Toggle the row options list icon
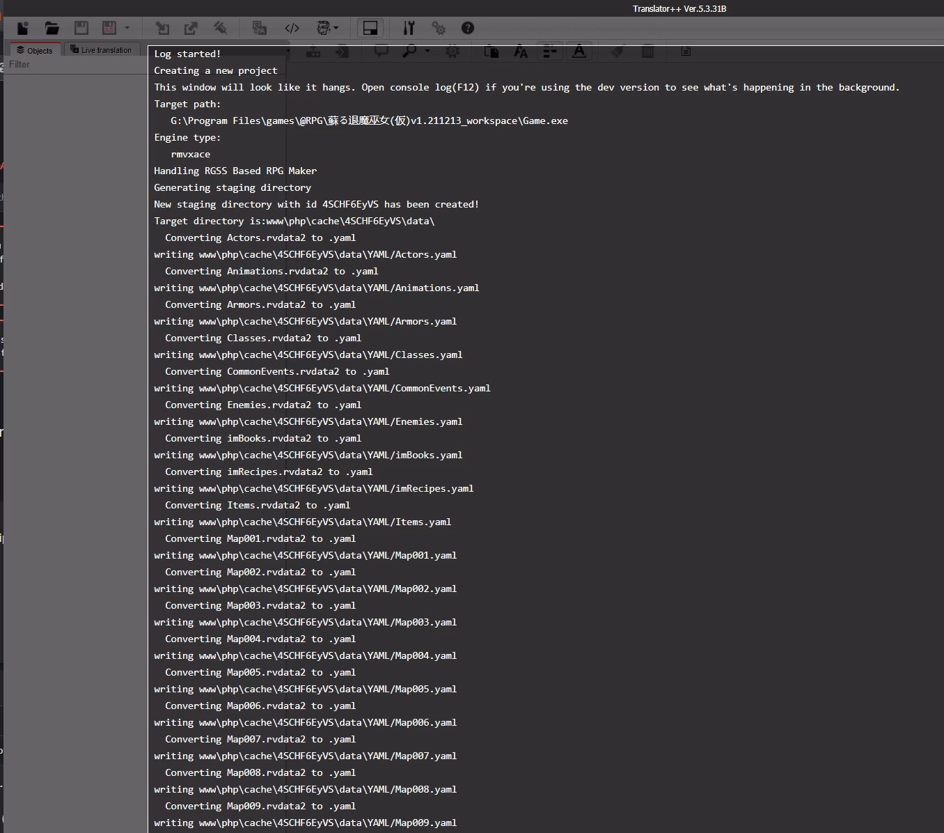 point(550,52)
